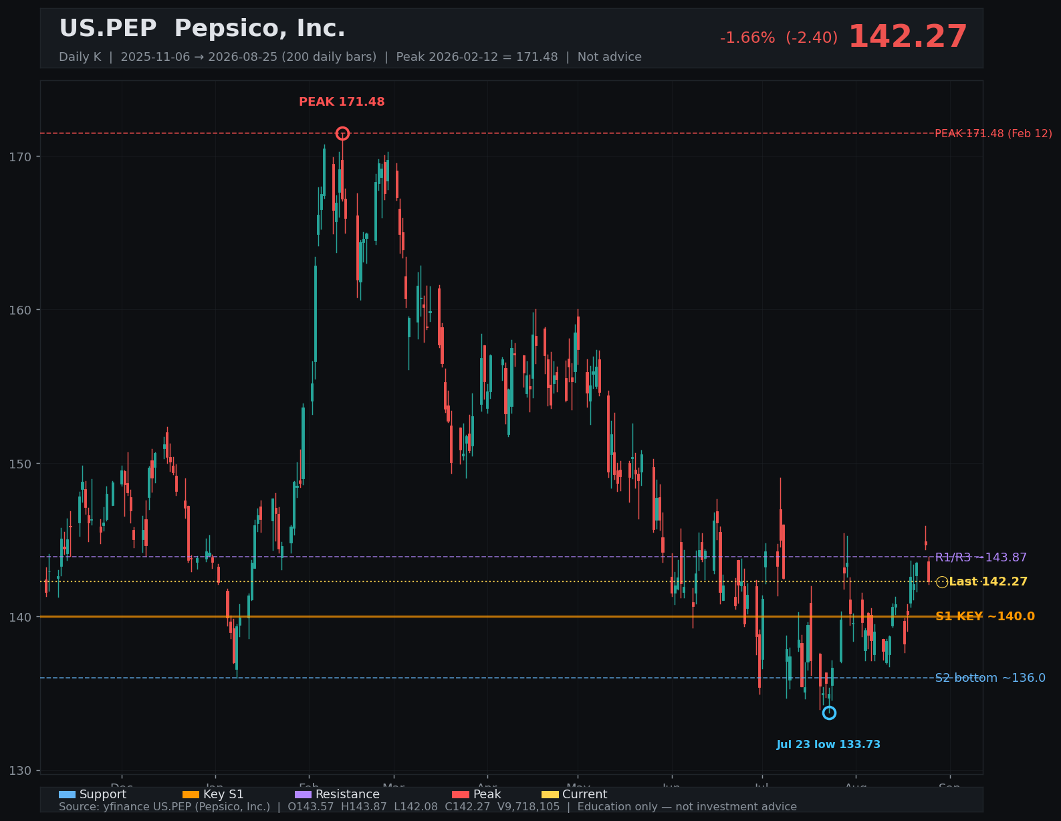Click the 'Resistance' legend text
This screenshot has height=821, width=1061.
coord(348,794)
